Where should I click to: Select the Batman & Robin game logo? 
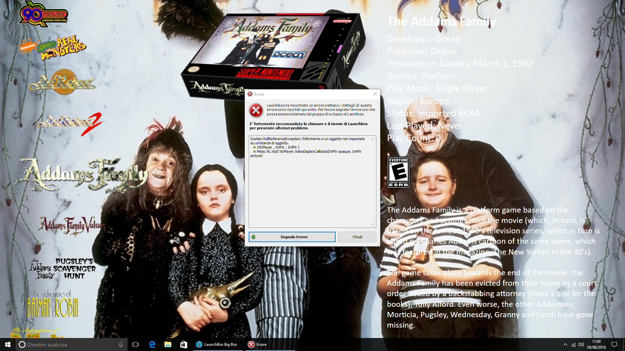tap(53, 305)
